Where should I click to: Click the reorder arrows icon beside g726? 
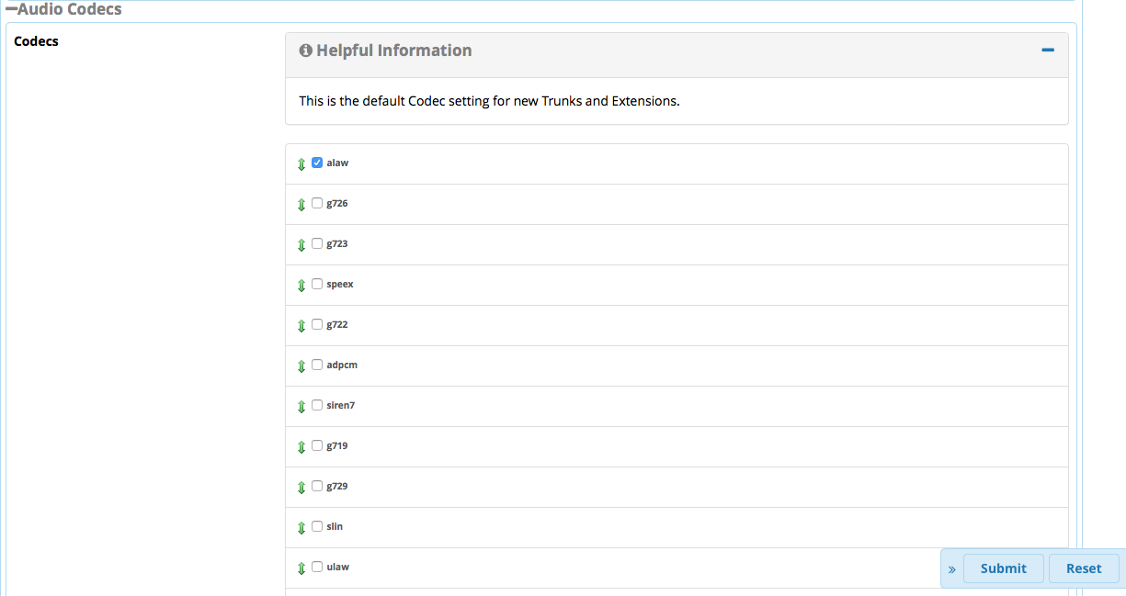point(301,205)
